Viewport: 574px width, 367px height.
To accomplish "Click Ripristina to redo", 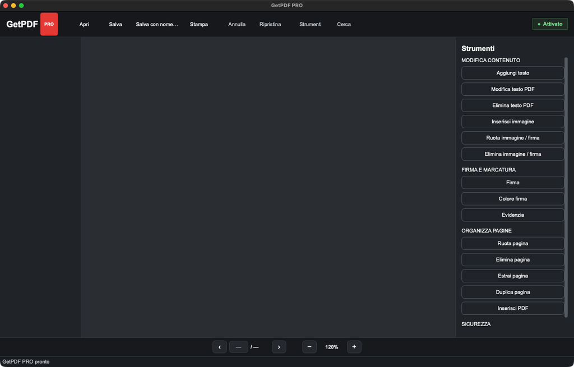I will pyautogui.click(x=270, y=24).
